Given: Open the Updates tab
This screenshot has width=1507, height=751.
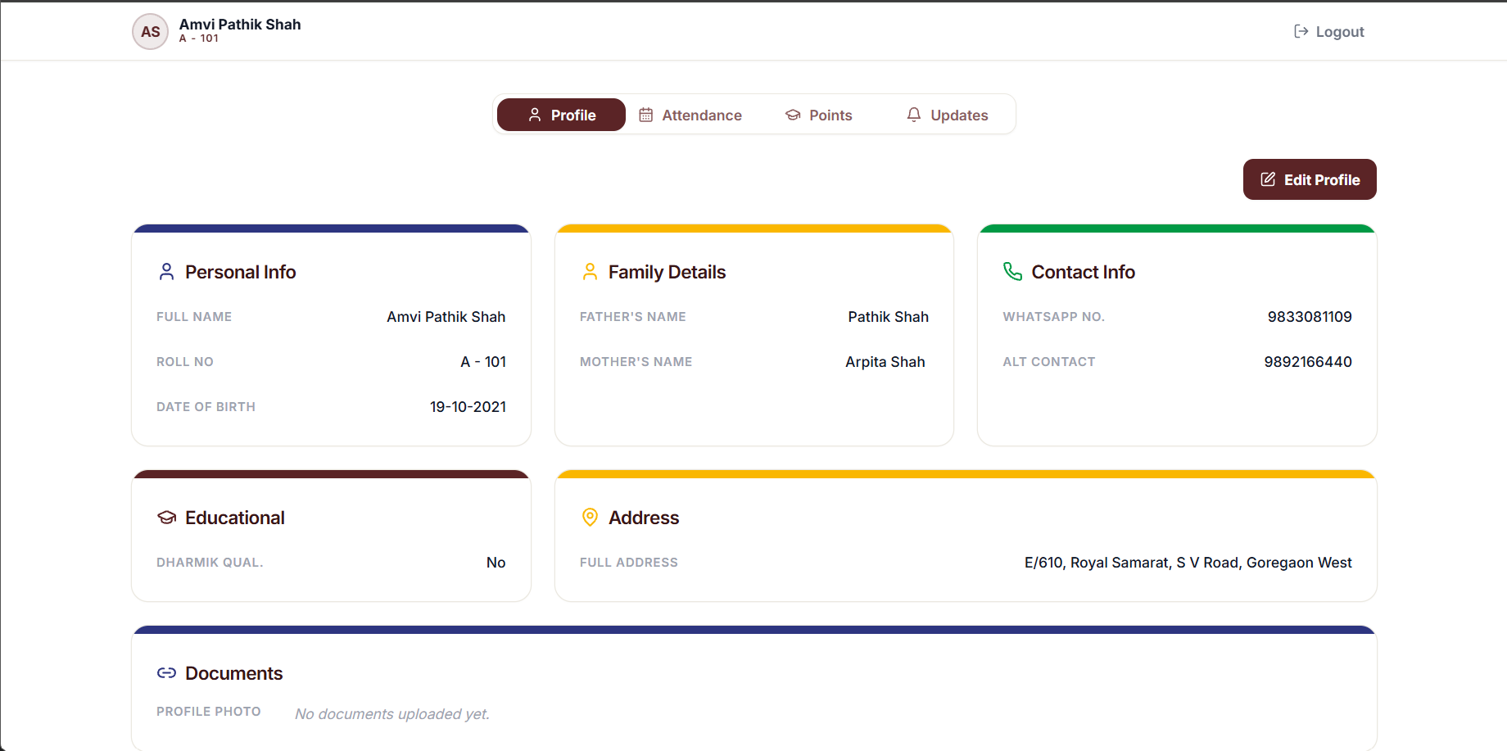Looking at the screenshot, I should (948, 115).
